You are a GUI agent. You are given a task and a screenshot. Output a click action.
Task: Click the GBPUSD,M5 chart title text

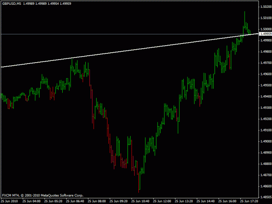coord(12,3)
